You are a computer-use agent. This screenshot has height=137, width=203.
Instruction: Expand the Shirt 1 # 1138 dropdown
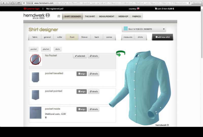click(144, 29)
